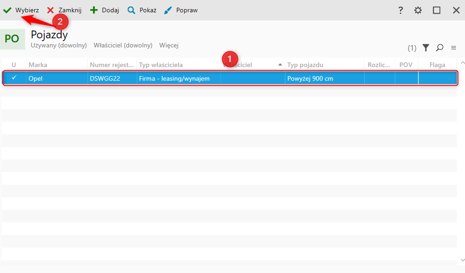This screenshot has height=273, width=465.
Task: Click the Pojazdy title heading
Action: click(49, 35)
